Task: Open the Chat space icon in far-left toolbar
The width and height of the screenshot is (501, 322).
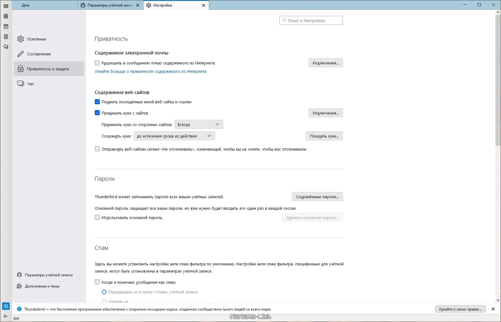Action: click(6, 47)
